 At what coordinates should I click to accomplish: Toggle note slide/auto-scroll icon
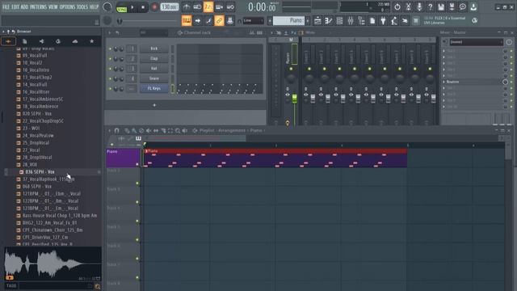tap(208, 21)
